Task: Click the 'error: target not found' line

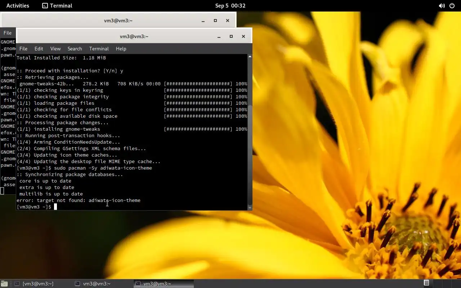Action: pos(79,200)
